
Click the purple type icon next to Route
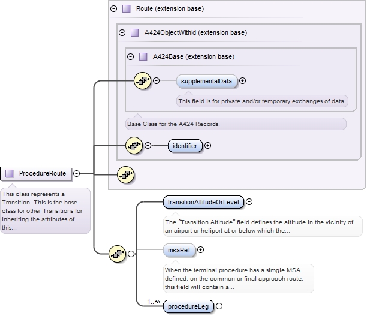coord(126,9)
